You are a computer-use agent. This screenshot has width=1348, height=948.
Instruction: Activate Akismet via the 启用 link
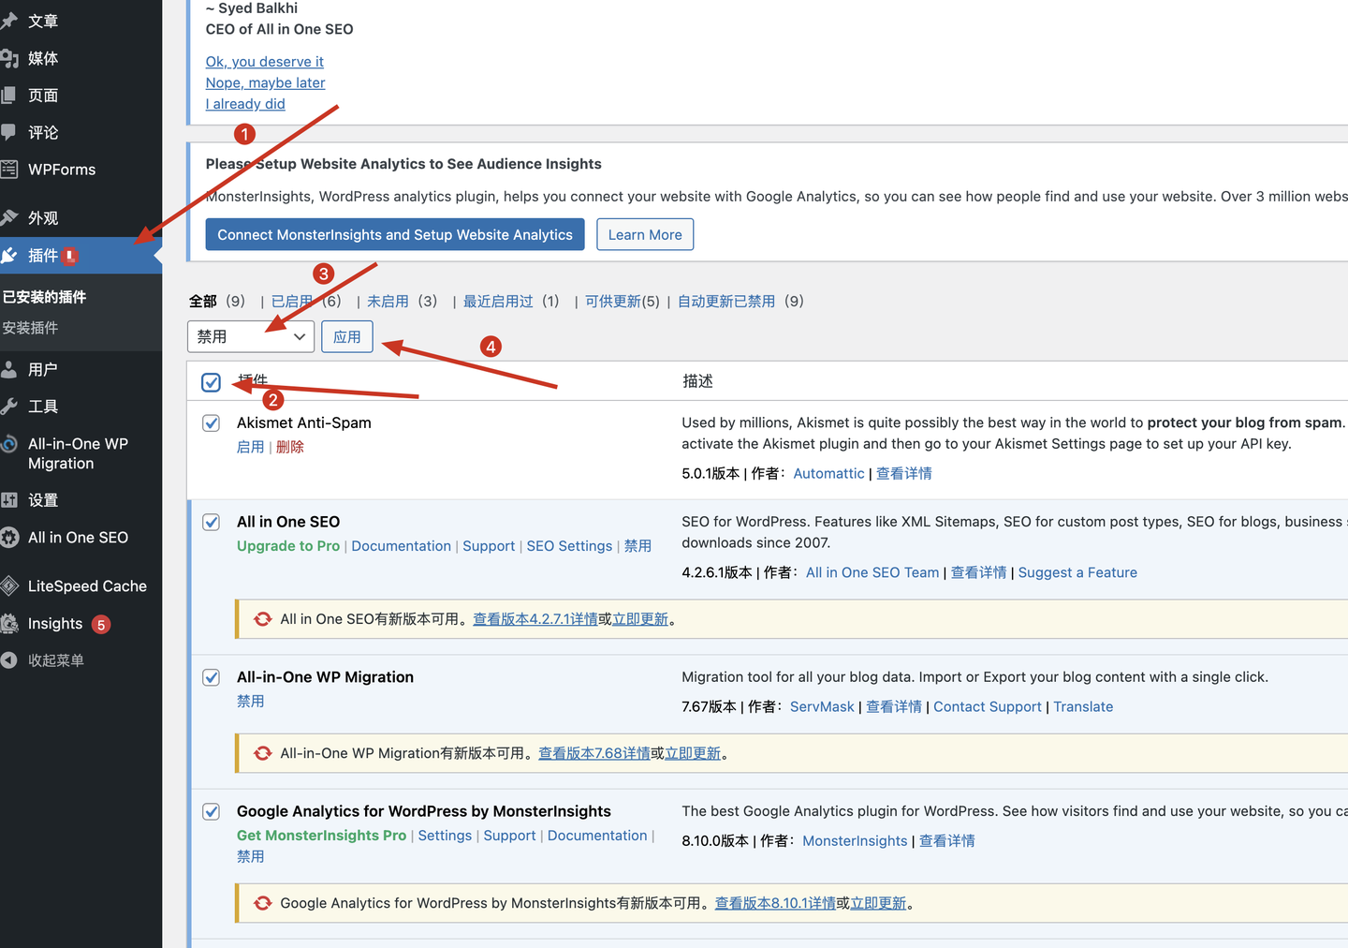(251, 448)
